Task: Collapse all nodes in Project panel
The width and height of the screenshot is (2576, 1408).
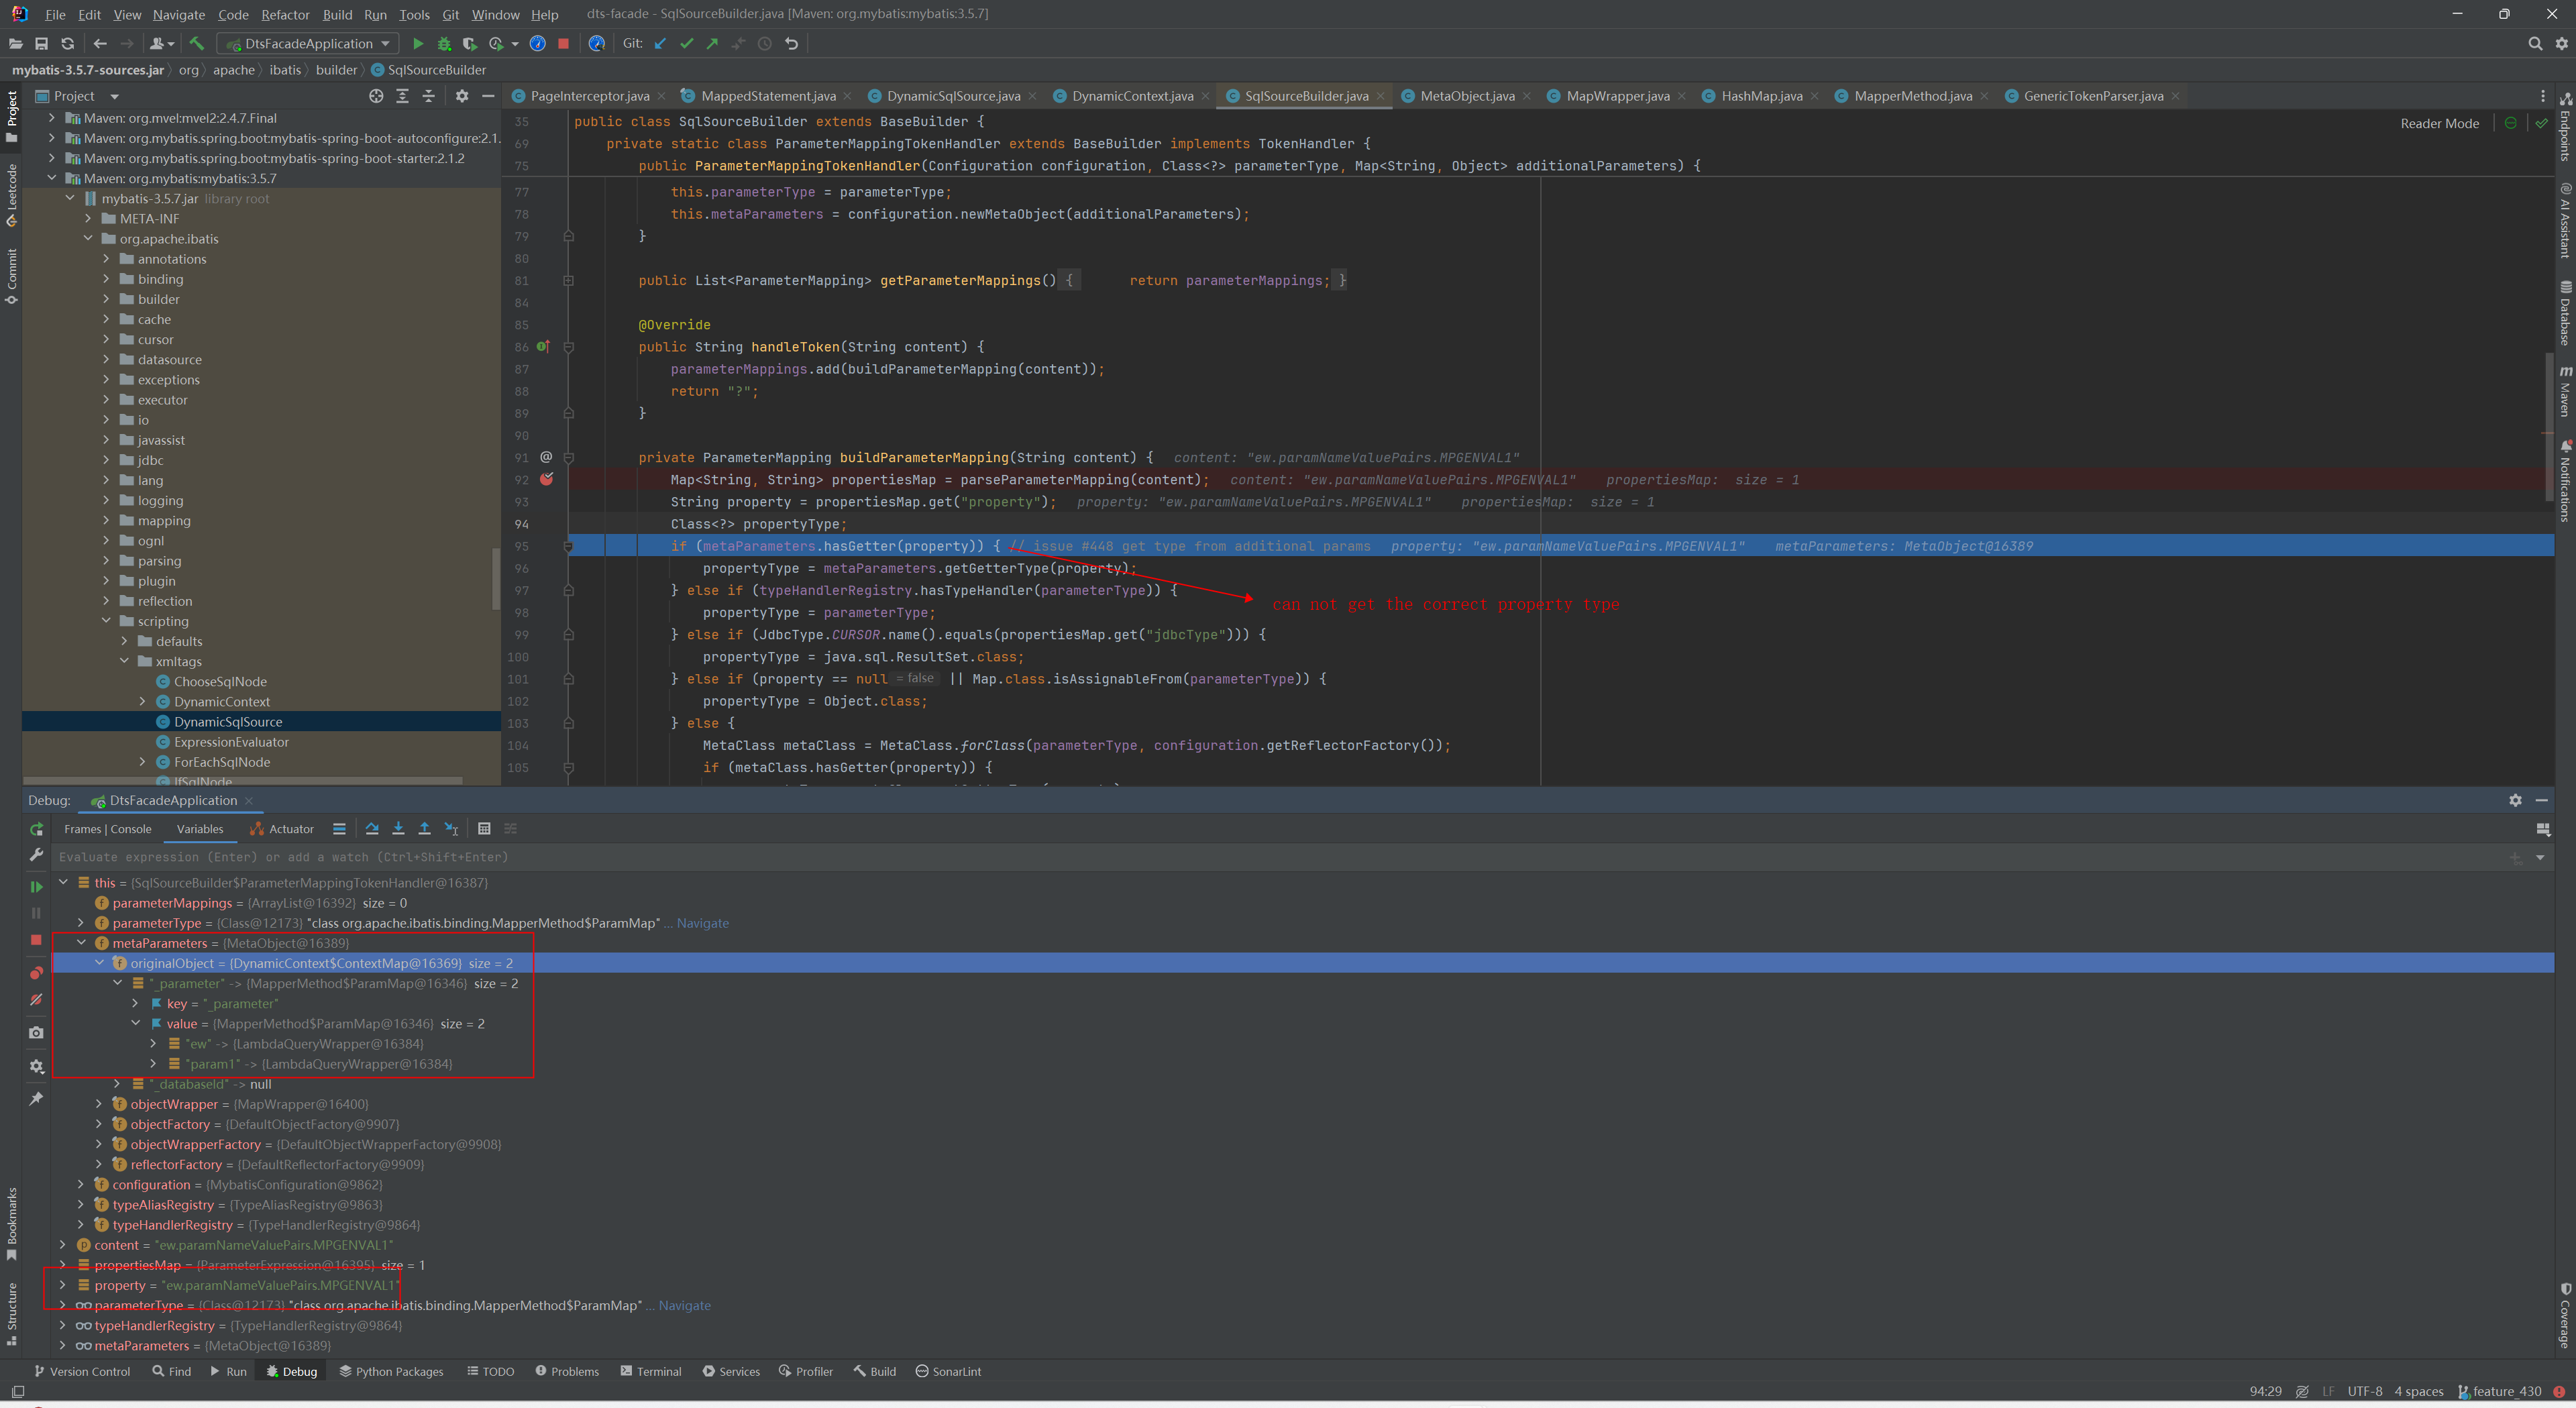Action: [x=428, y=96]
